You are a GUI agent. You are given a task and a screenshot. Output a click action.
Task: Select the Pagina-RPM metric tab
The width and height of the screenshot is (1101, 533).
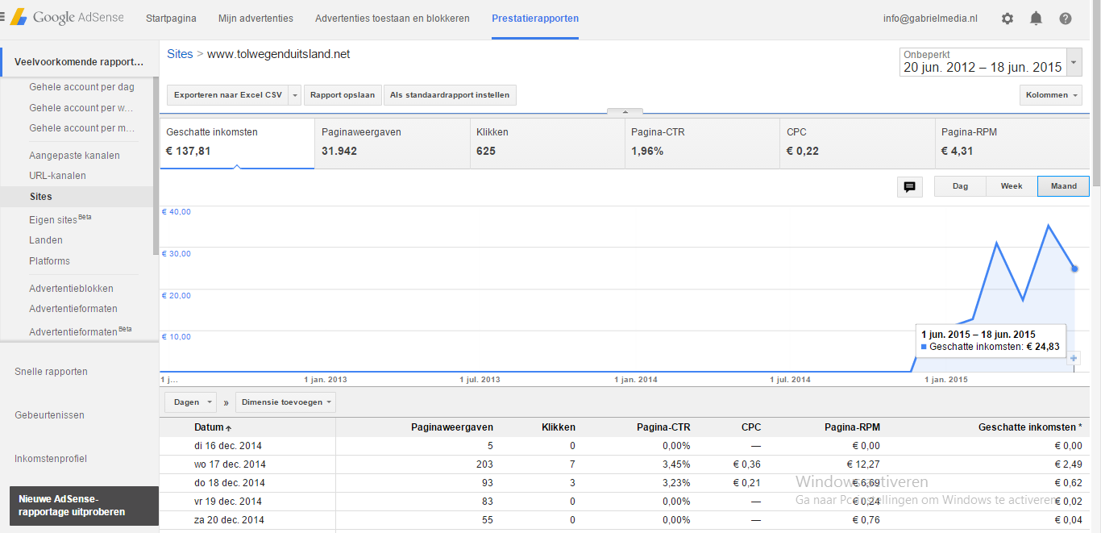pos(1012,144)
